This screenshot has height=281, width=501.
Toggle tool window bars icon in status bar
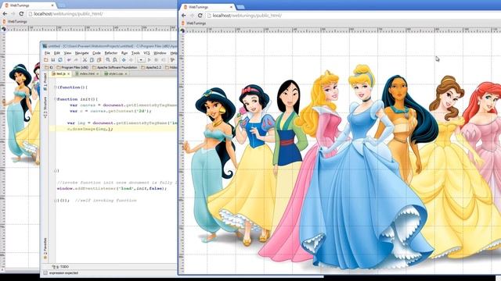point(45,273)
